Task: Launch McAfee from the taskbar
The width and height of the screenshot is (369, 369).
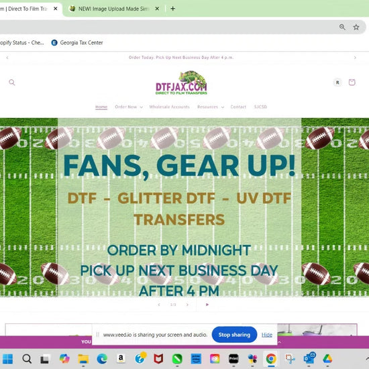Action: click(x=158, y=359)
